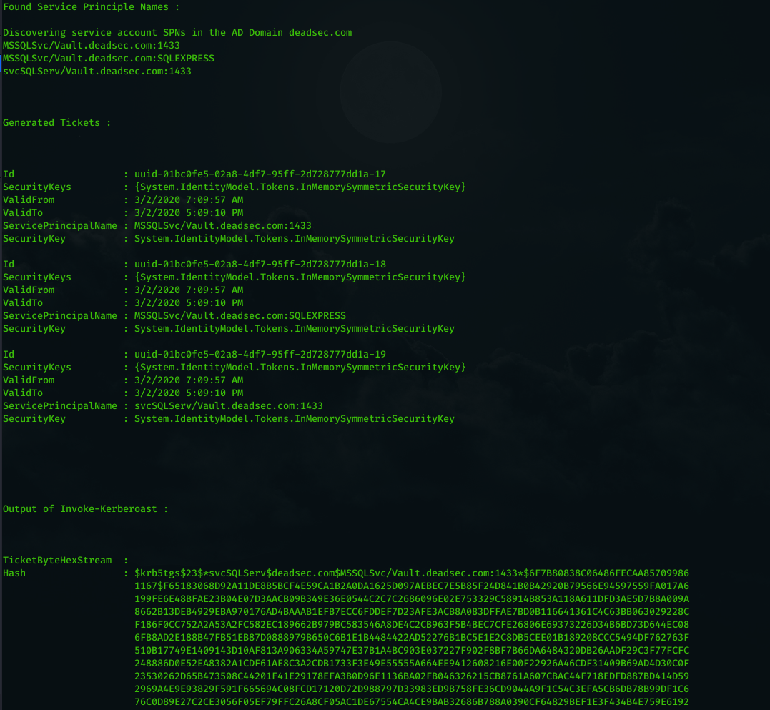The height and width of the screenshot is (710, 770).
Task: Click the ValidFrom timestamp of ticket dd1a-18
Action: pyautogui.click(x=189, y=290)
